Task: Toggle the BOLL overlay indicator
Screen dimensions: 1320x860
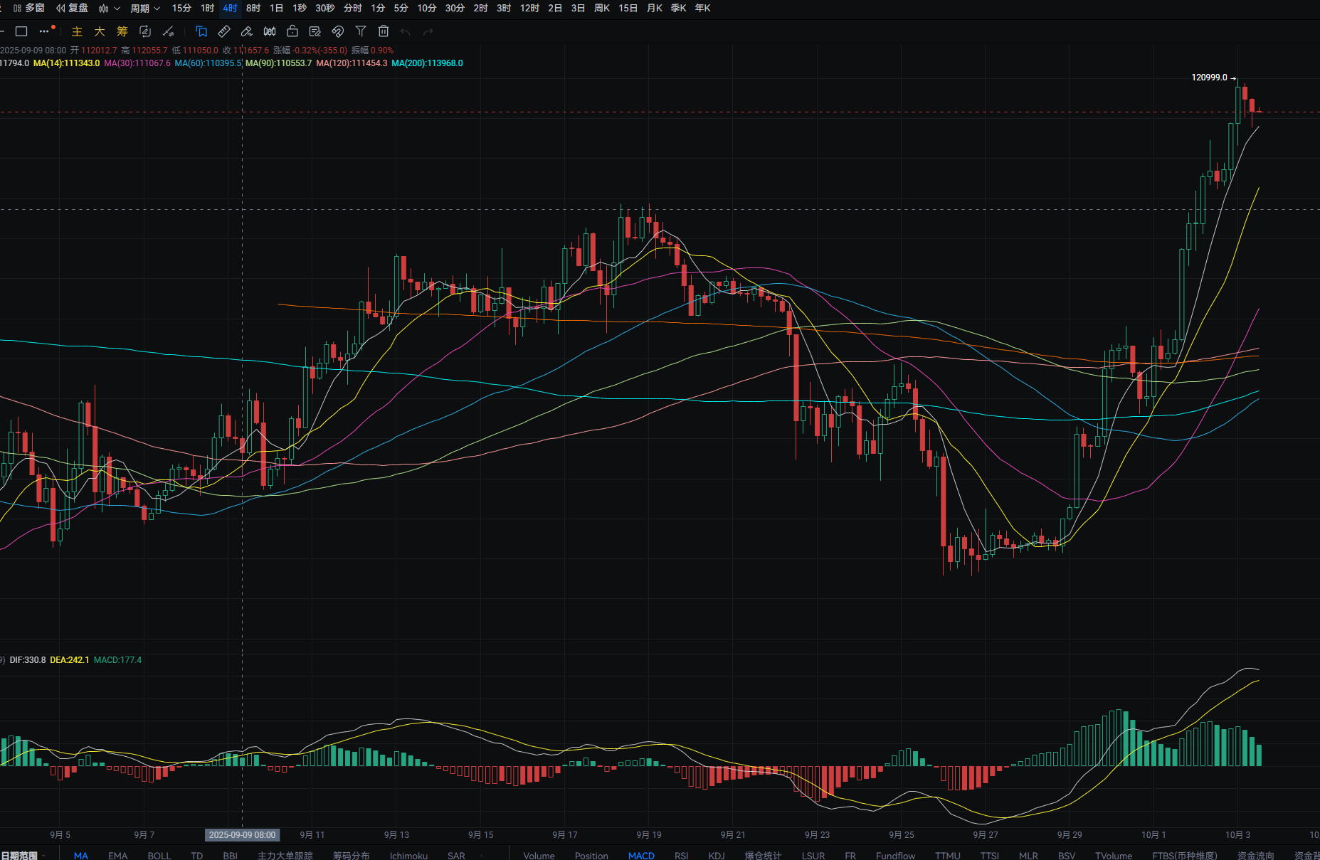Action: 159,855
